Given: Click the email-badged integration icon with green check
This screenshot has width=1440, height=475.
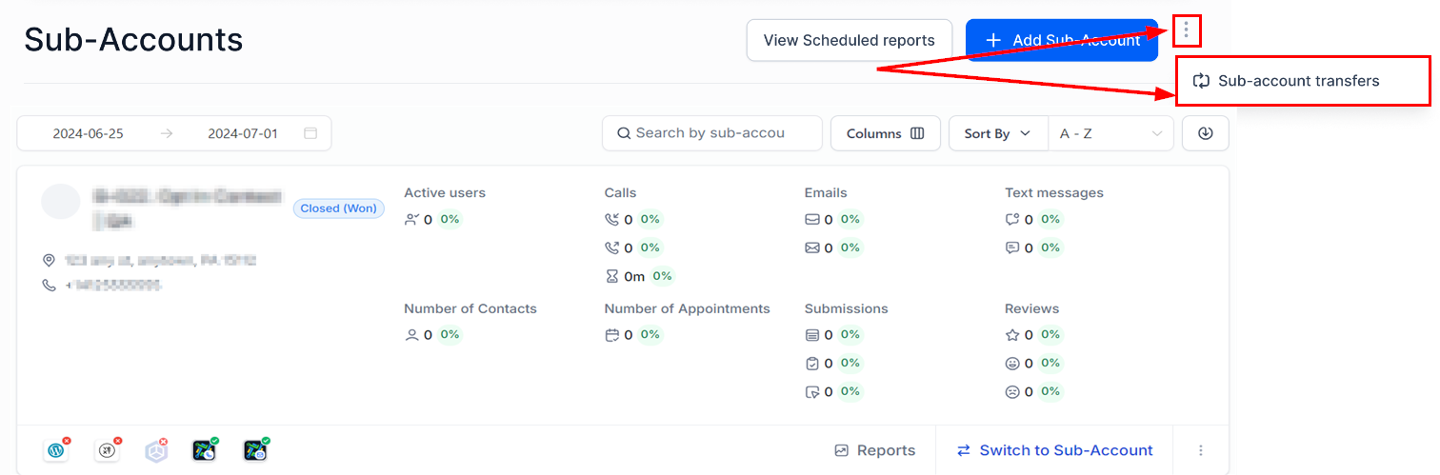Looking at the screenshot, I should pos(255,450).
